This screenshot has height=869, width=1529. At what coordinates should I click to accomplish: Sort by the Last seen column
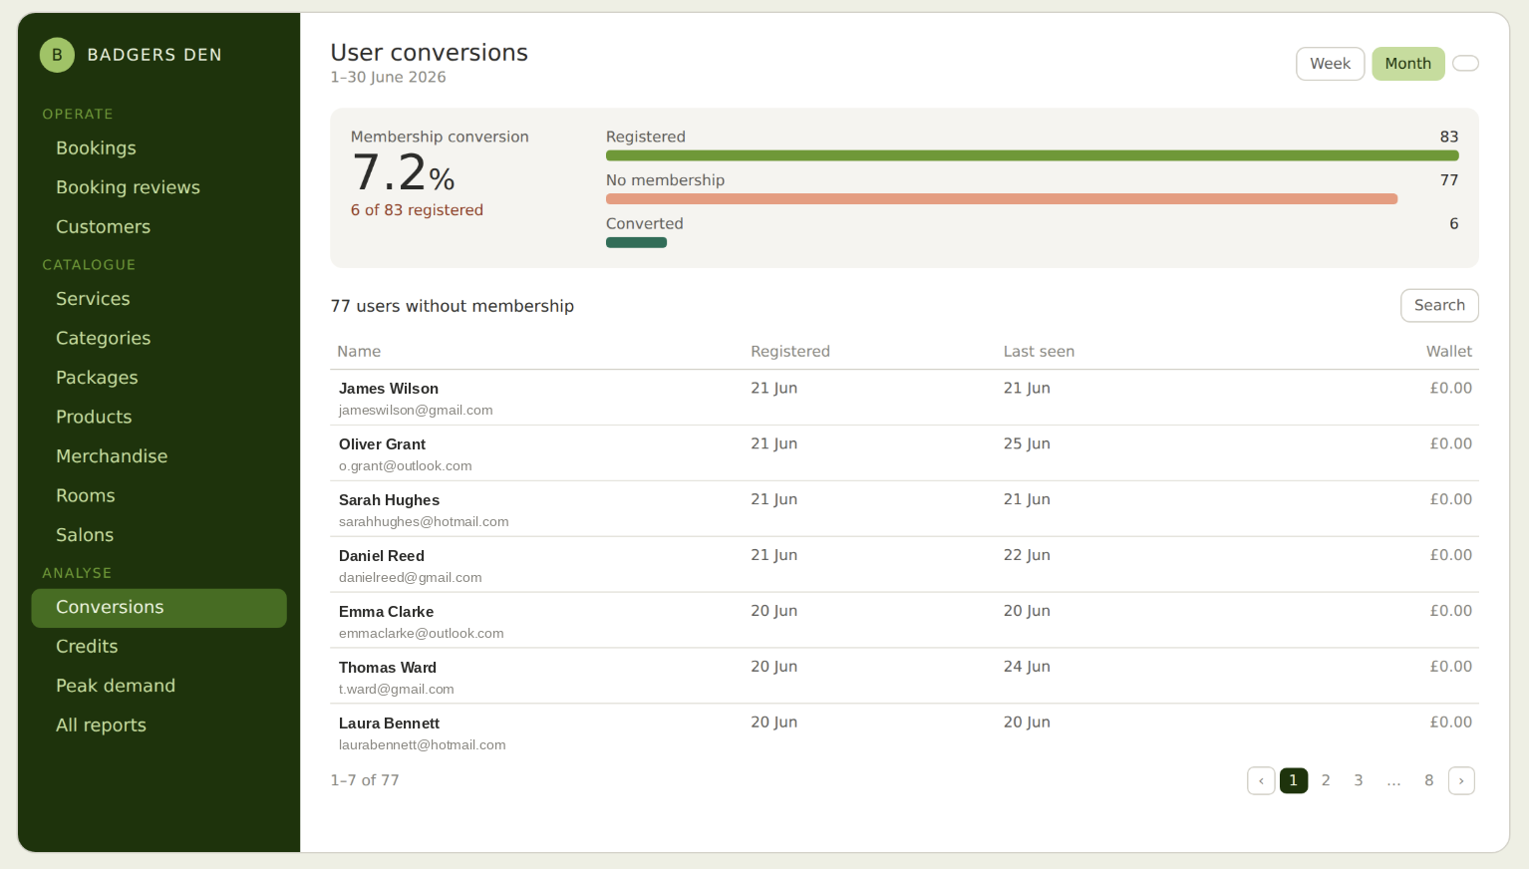click(x=1039, y=352)
